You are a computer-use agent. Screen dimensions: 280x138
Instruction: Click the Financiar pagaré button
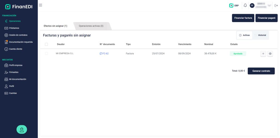(x=266, y=18)
